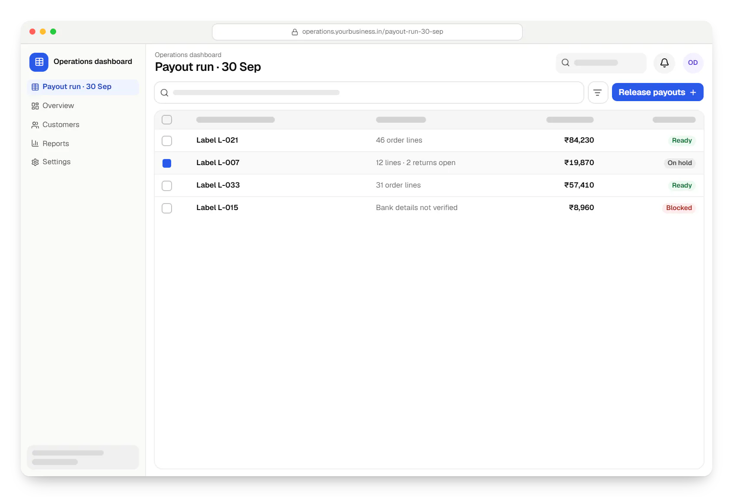The height and width of the screenshot is (497, 733).
Task: Click the text Bank details not verified
Action: click(417, 207)
